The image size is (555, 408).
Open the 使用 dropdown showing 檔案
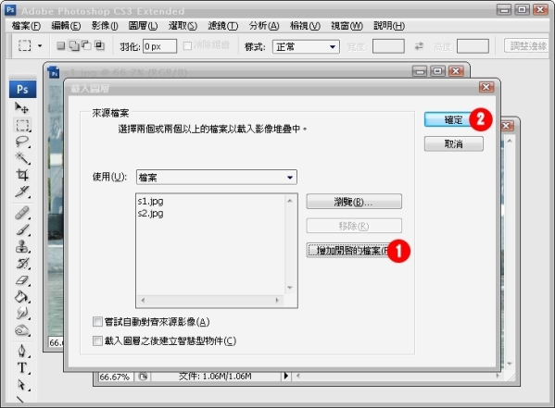coord(217,177)
